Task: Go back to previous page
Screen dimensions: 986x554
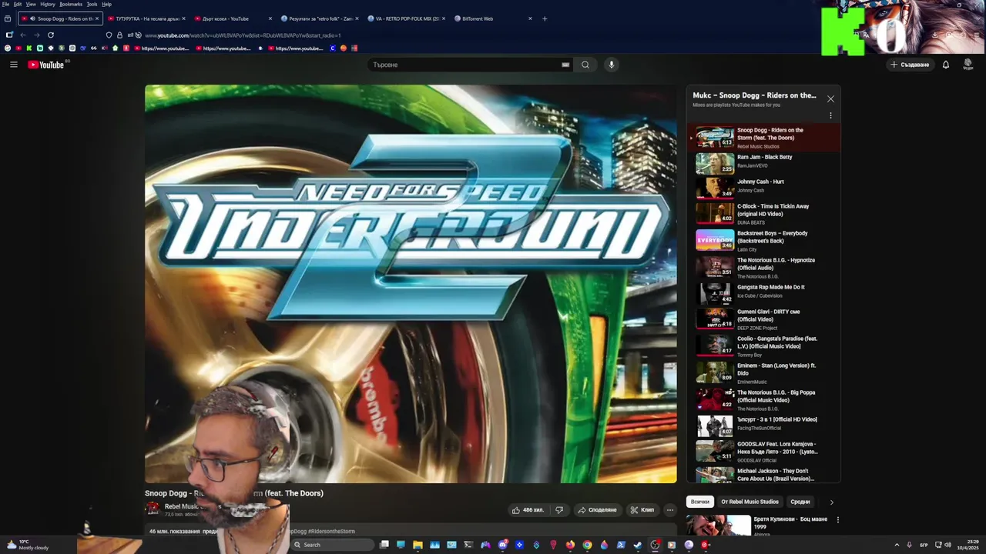Action: point(23,35)
